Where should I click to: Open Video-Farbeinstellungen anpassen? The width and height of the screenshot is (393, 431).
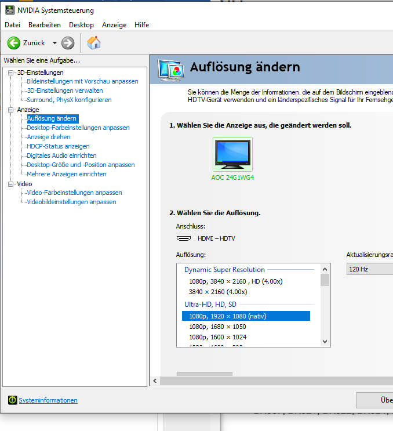(x=74, y=193)
